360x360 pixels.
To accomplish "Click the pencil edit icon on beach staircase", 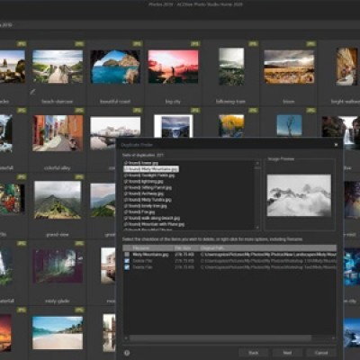I will tap(32, 92).
